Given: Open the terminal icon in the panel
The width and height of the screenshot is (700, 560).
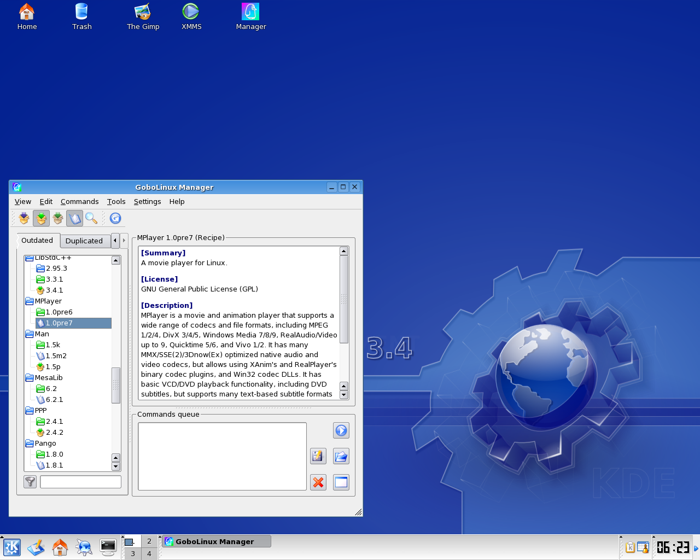Looking at the screenshot, I should (x=108, y=547).
